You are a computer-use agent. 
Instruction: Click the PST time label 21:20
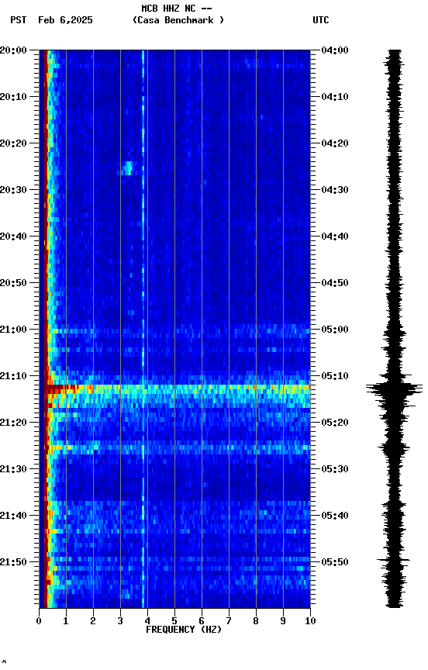[x=13, y=423]
